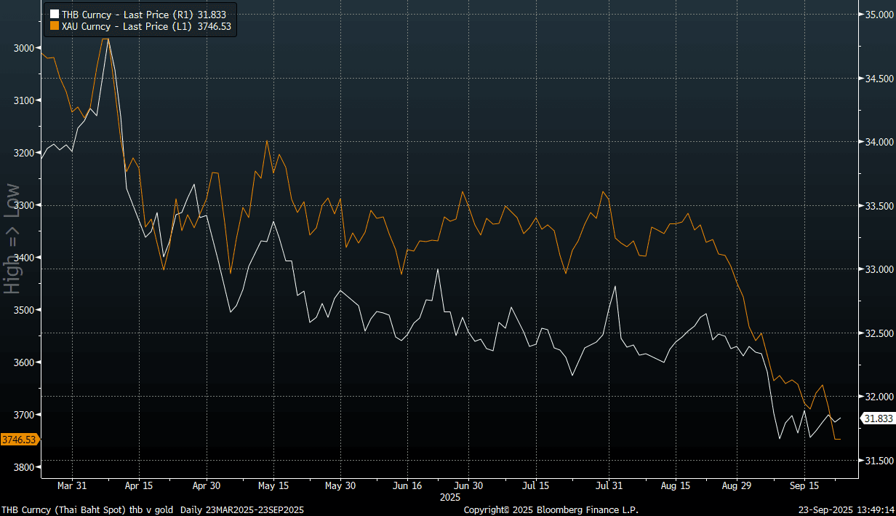Select the Sep 15 date on the axis
The image size is (896, 516).
804,485
